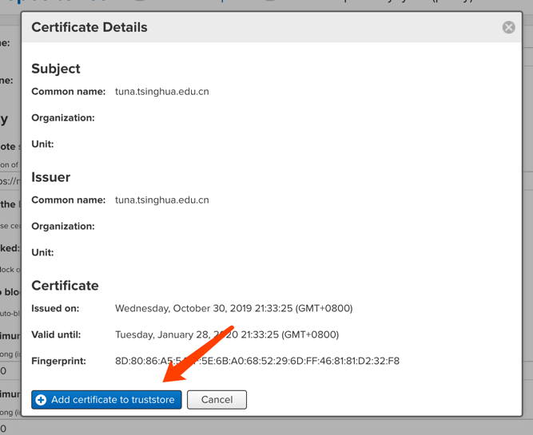The height and width of the screenshot is (435, 533).
Task: Select the Subject common name value
Action: click(x=161, y=92)
